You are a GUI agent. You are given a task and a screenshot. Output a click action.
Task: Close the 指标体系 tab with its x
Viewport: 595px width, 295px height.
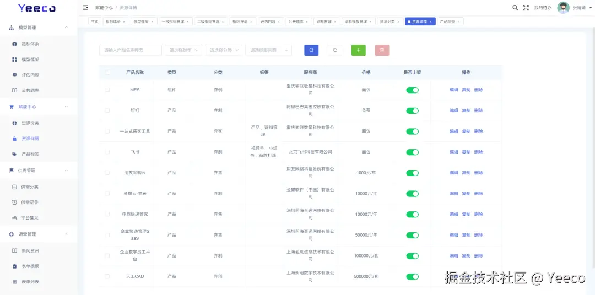coord(124,21)
